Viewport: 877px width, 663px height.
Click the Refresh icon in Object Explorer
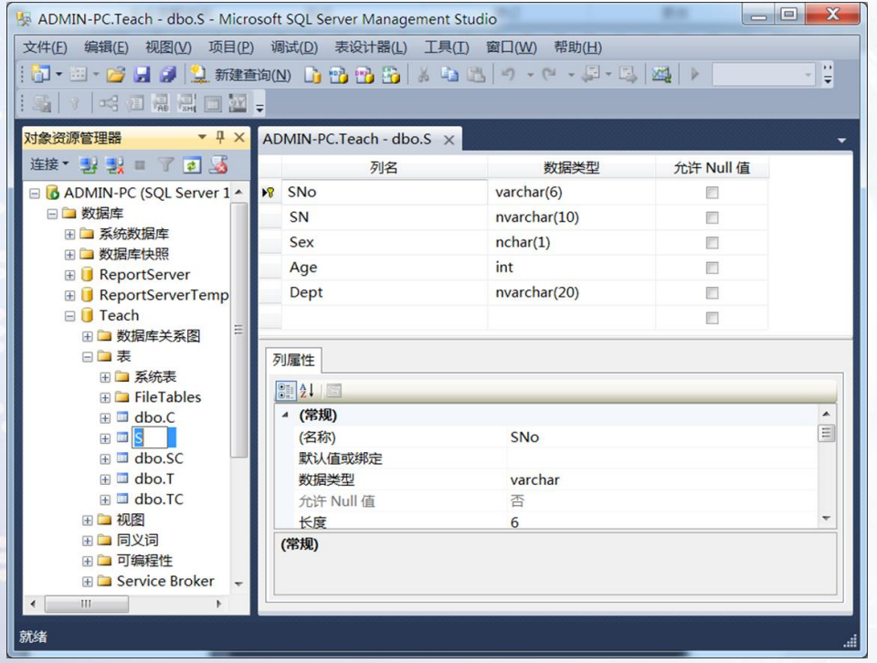click(192, 165)
